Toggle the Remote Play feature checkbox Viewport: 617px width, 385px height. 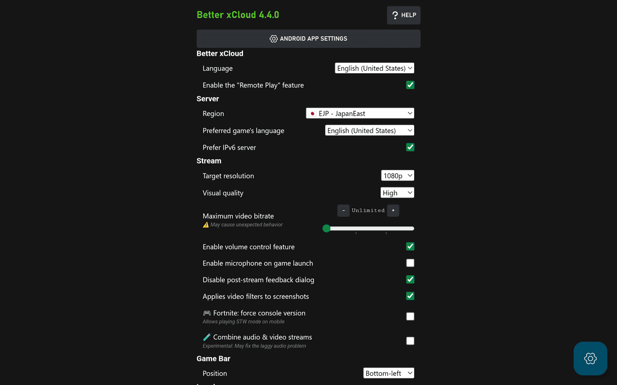click(x=410, y=85)
